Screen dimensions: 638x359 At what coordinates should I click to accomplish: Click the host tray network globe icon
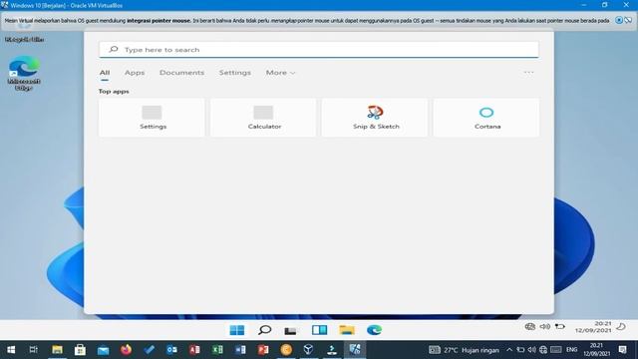[x=543, y=350]
